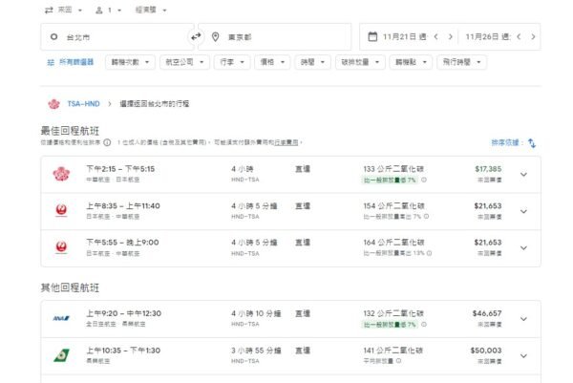This screenshot has height=383, width=573.
Task: Open the bags (行李) filter
Action: pos(232,62)
